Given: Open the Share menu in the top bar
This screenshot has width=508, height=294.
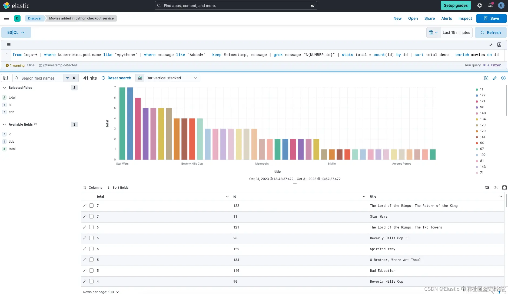Looking at the screenshot, I should coord(430,18).
